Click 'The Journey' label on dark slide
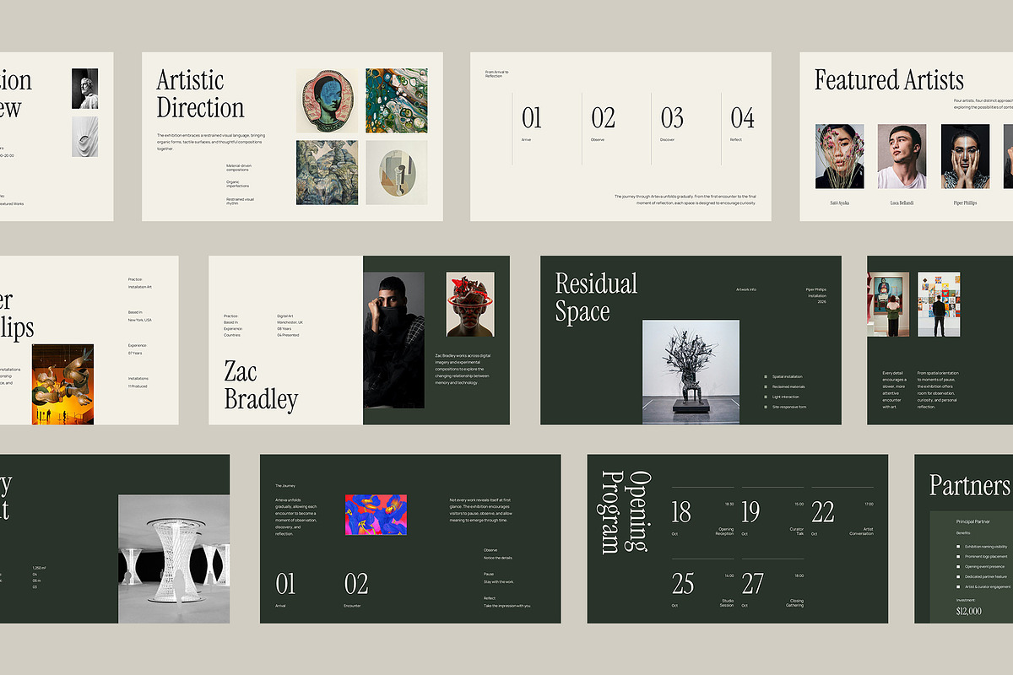This screenshot has width=1013, height=675. 285,485
